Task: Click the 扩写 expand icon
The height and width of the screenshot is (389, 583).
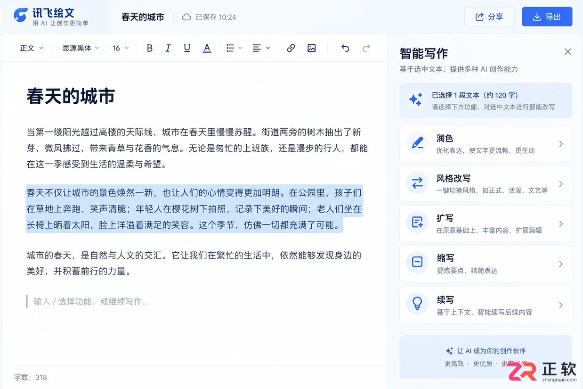Action: 417,223
